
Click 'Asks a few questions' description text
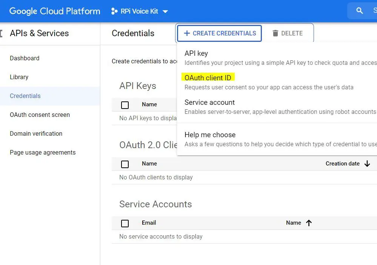281,144
